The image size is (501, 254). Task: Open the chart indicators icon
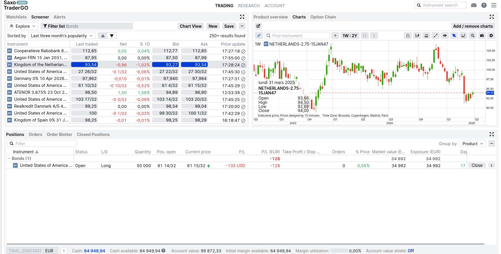click(x=426, y=36)
